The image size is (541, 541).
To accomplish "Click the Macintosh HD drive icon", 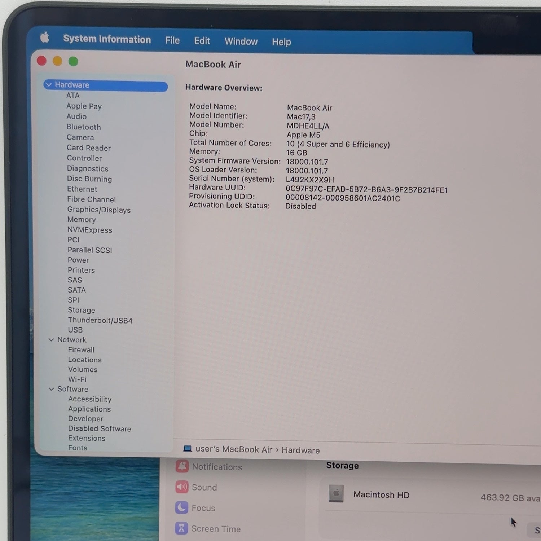I will pyautogui.click(x=336, y=494).
